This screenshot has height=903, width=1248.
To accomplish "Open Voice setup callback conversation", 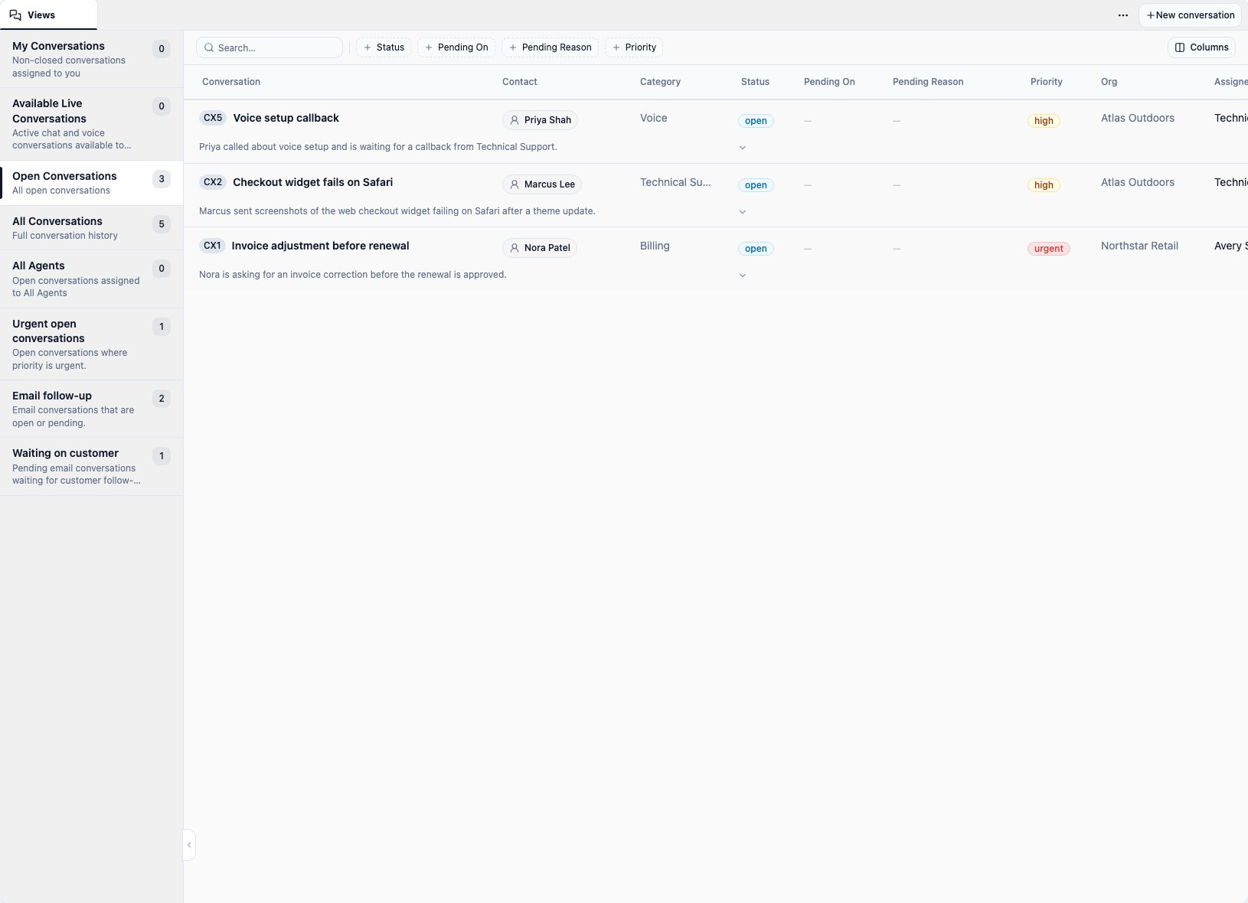I will [286, 118].
